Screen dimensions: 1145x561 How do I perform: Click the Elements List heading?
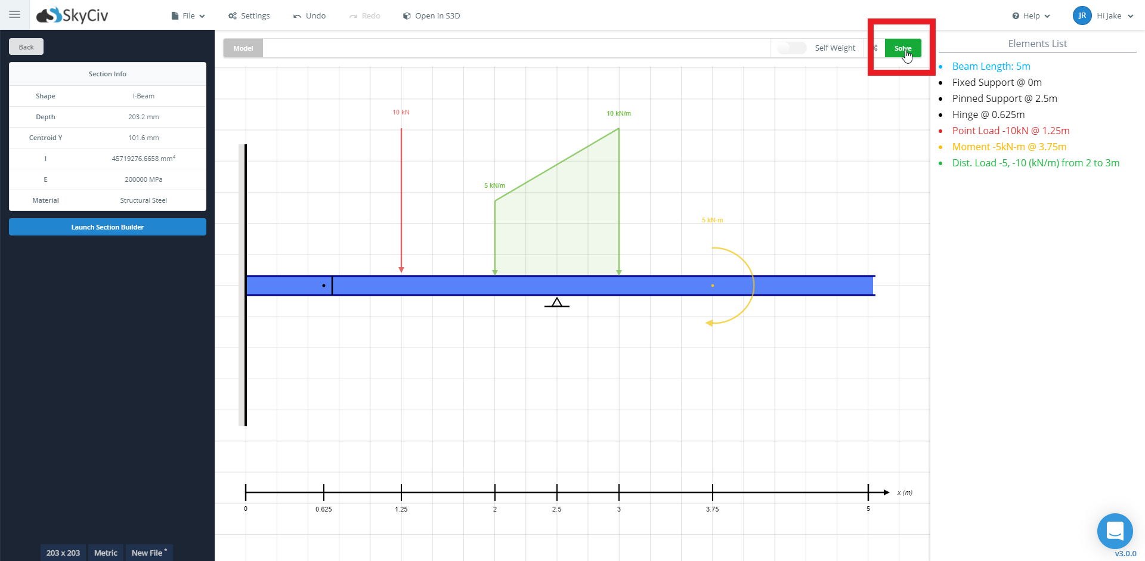pyautogui.click(x=1037, y=44)
